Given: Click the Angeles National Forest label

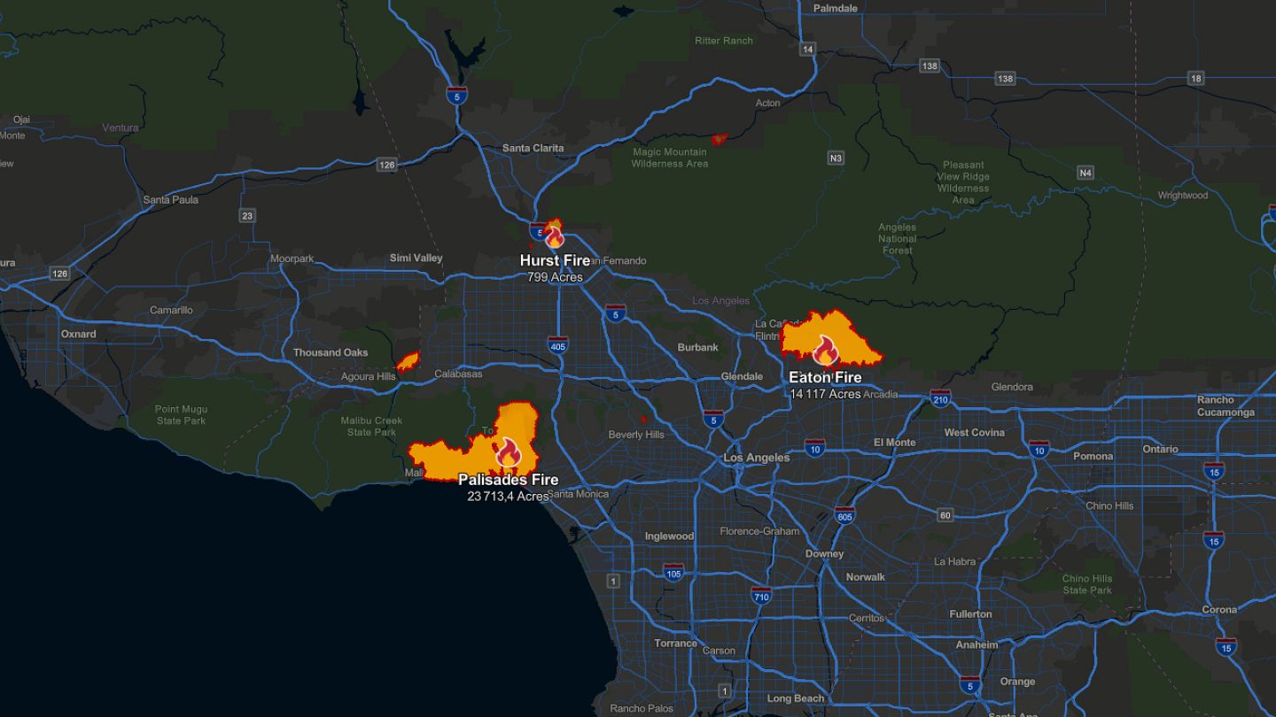Looking at the screenshot, I should coord(897,238).
